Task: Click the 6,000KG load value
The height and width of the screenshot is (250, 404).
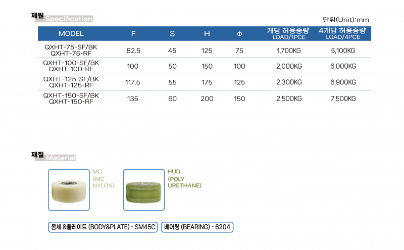Action: point(343,66)
